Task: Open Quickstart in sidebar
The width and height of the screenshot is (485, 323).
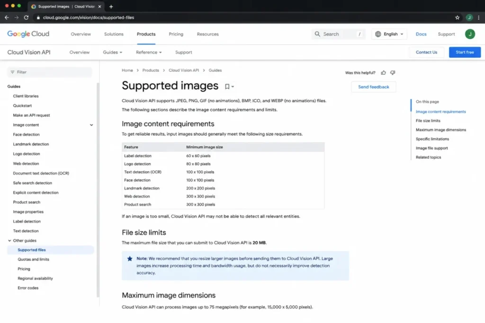Action: coord(22,105)
